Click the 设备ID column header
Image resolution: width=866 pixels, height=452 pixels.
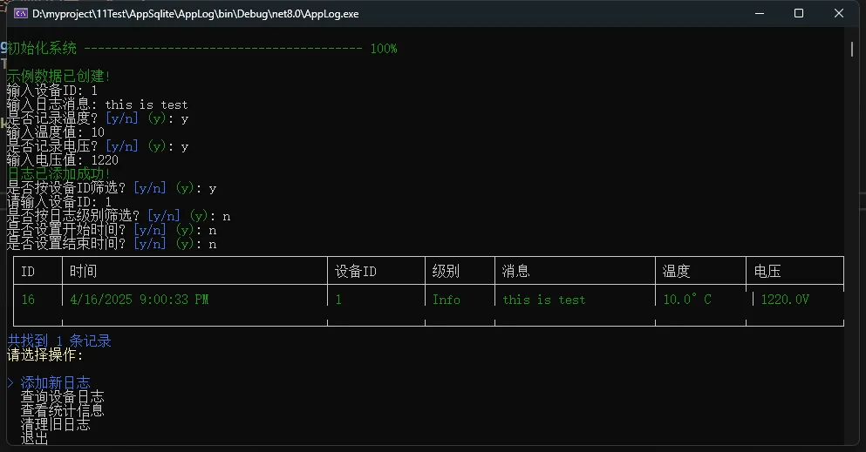pos(356,271)
